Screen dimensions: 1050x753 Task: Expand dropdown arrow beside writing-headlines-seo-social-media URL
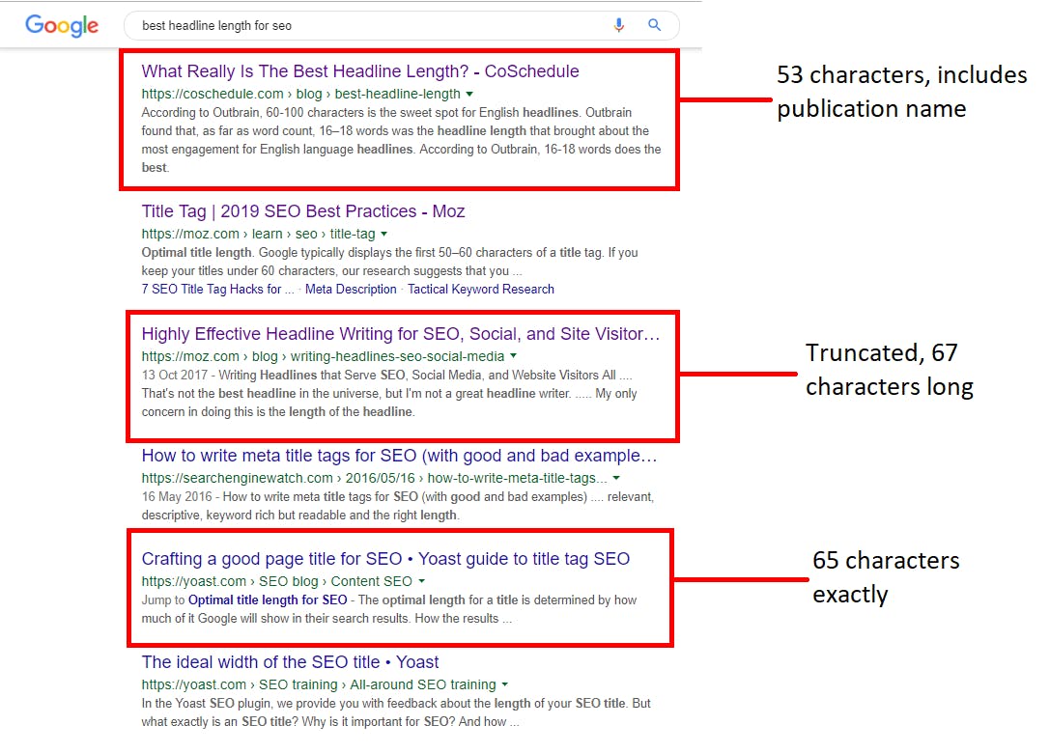[514, 357]
